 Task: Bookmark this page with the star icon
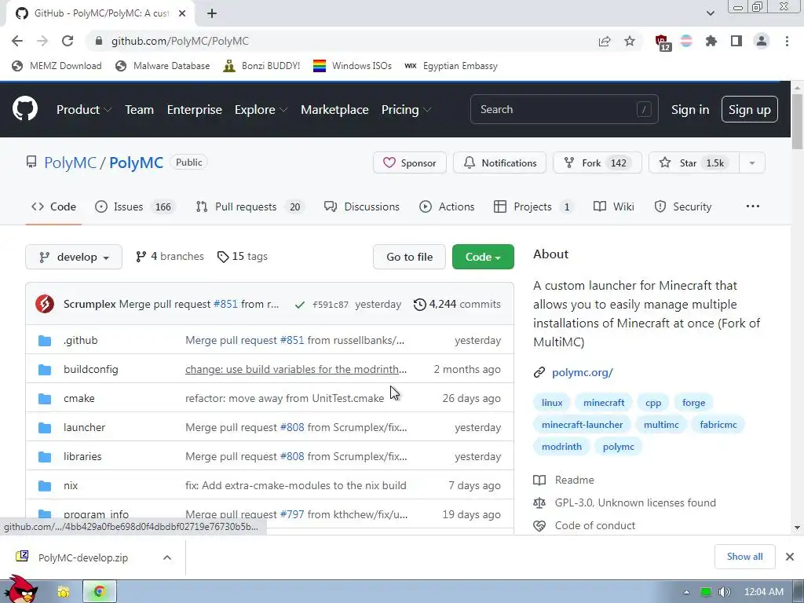[629, 41]
